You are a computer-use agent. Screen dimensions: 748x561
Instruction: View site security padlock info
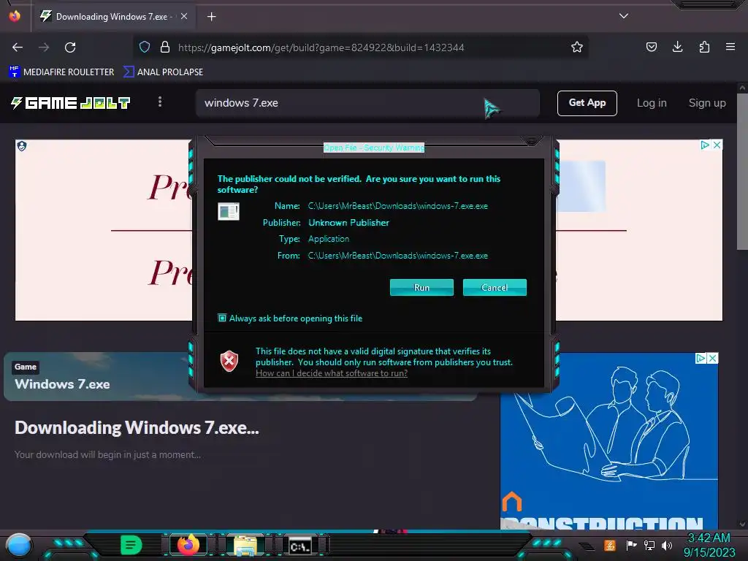click(165, 47)
